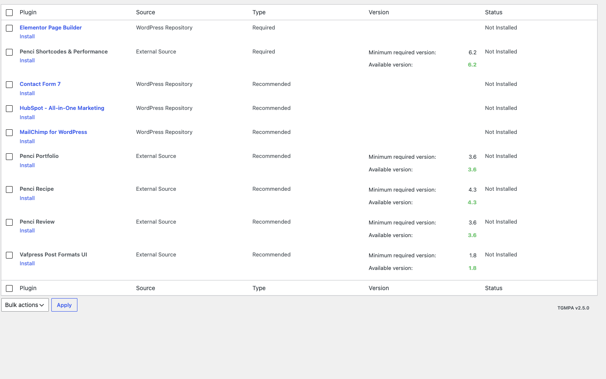This screenshot has width=606, height=379.
Task: Click Not Installed status for Elementor row
Action: [501, 27]
